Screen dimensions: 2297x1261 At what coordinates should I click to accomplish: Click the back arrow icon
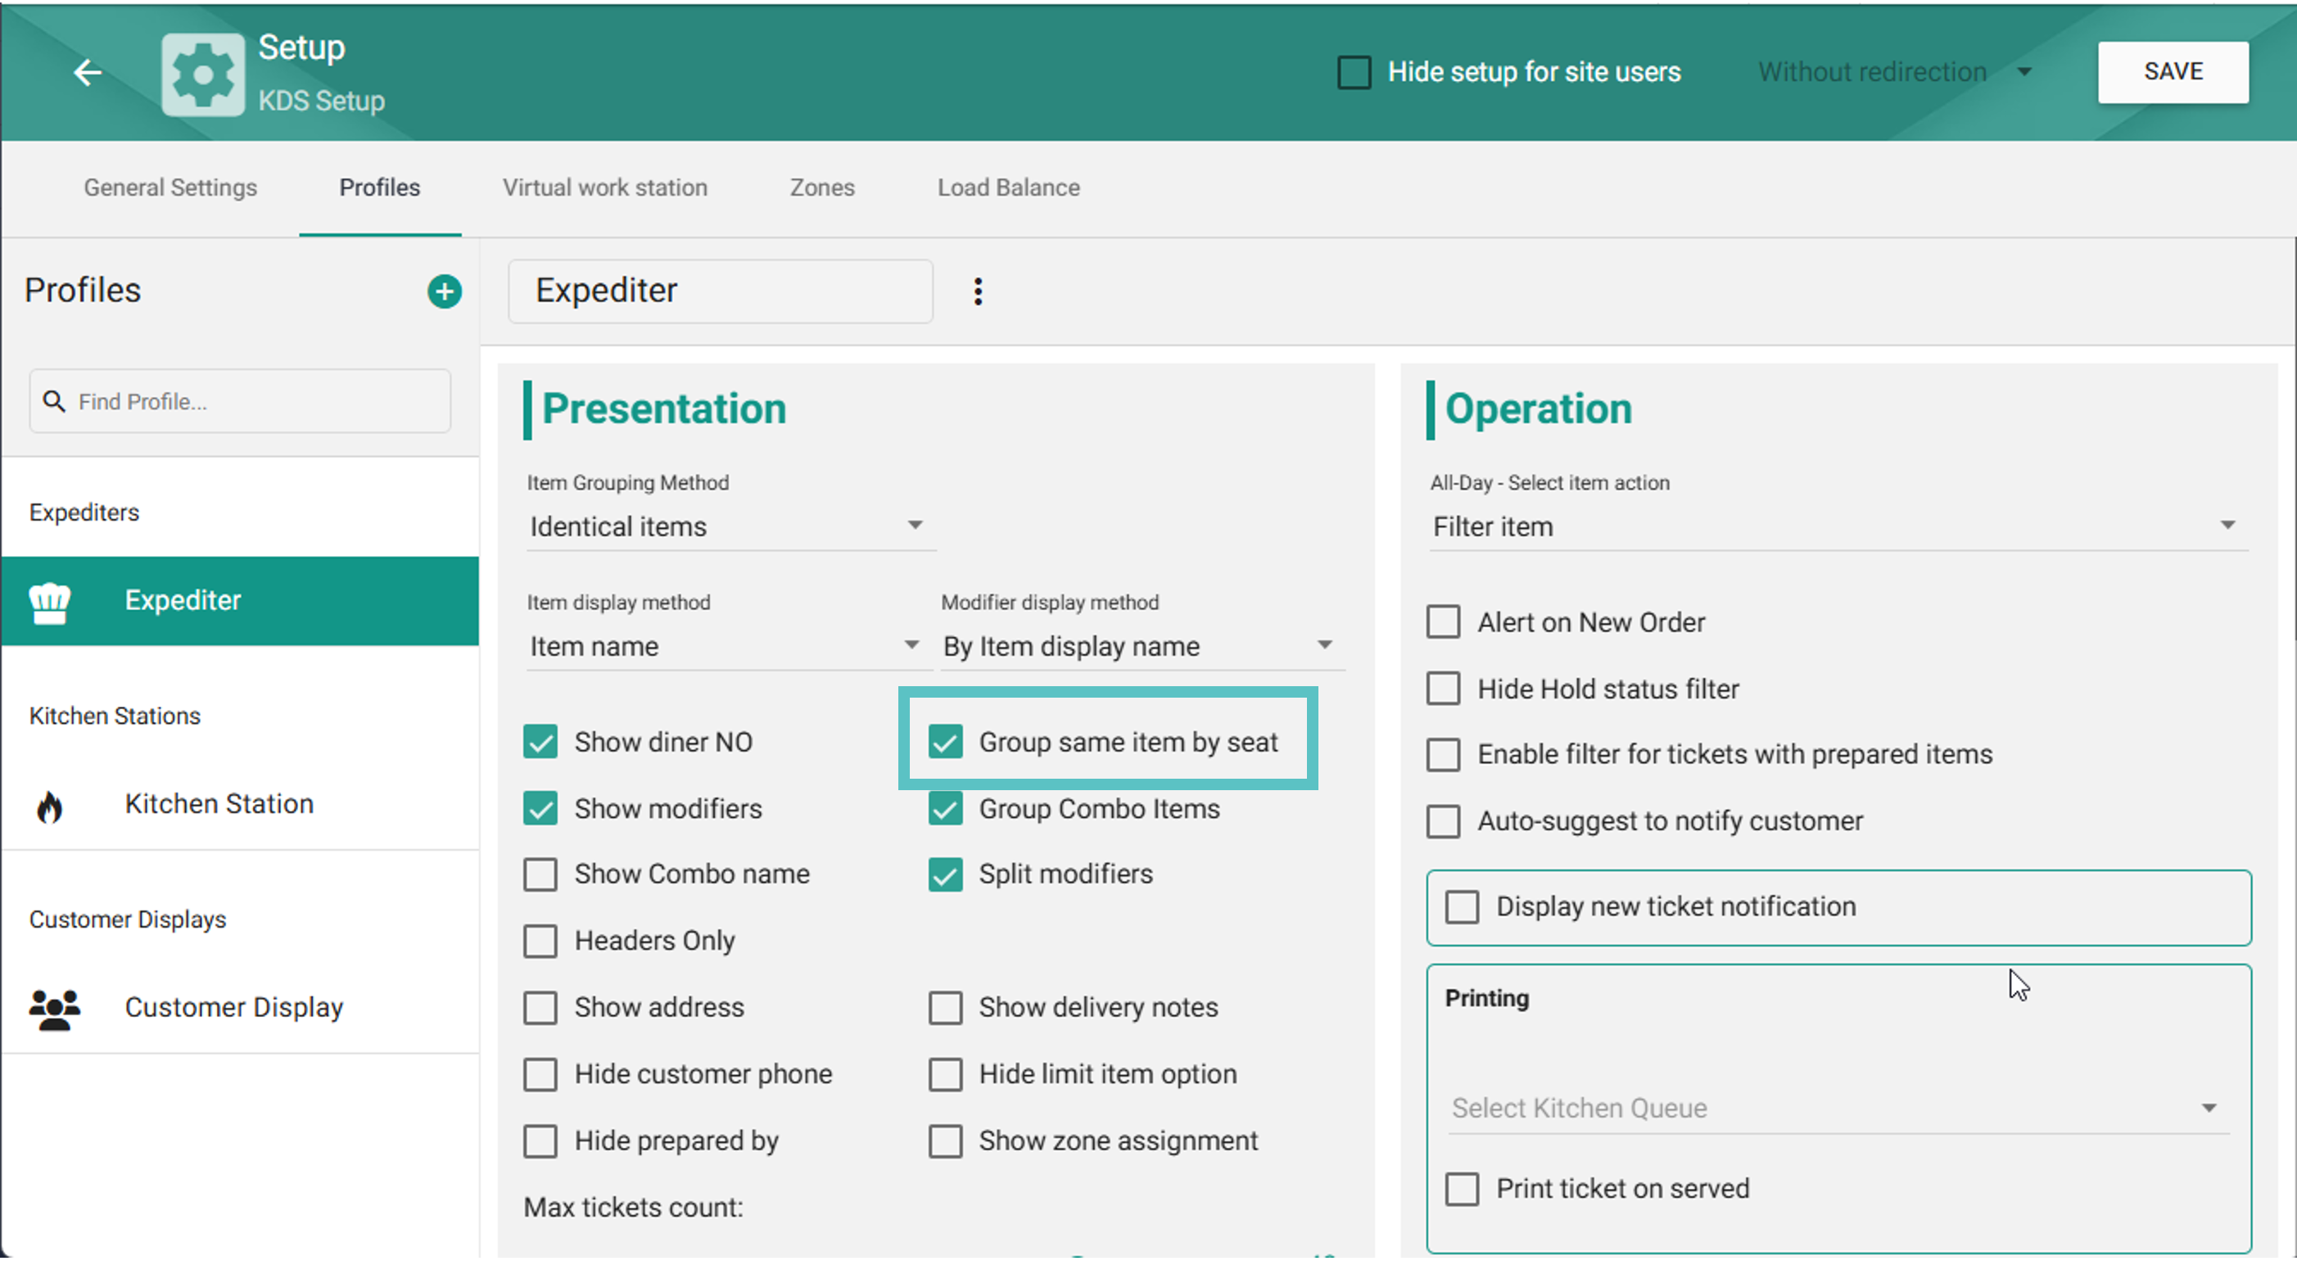(x=88, y=72)
